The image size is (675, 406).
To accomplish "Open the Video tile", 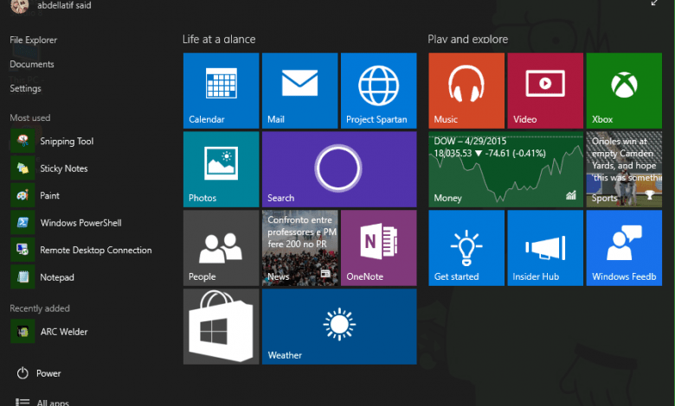I will click(x=545, y=91).
